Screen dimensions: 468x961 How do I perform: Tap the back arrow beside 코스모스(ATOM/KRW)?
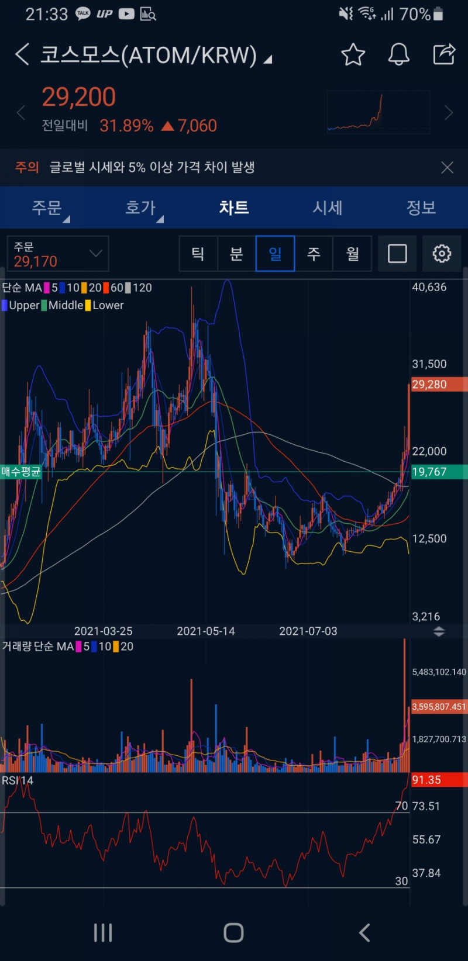click(x=22, y=54)
